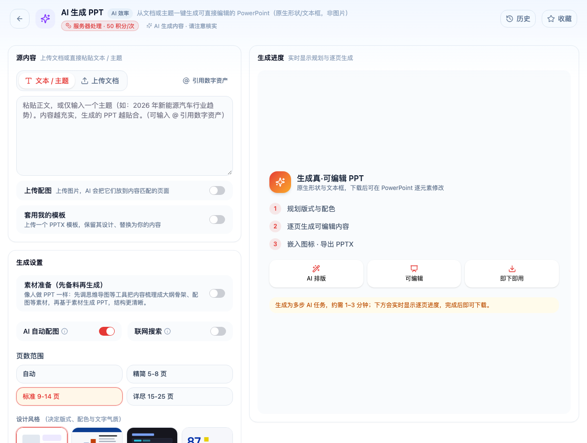This screenshot has width=587, height=443.
Task: Select 精简 5-8 页 page range
Action: click(x=180, y=374)
